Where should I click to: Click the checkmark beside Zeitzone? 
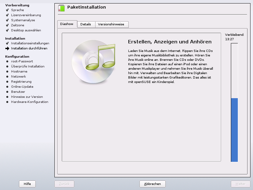(7, 25)
